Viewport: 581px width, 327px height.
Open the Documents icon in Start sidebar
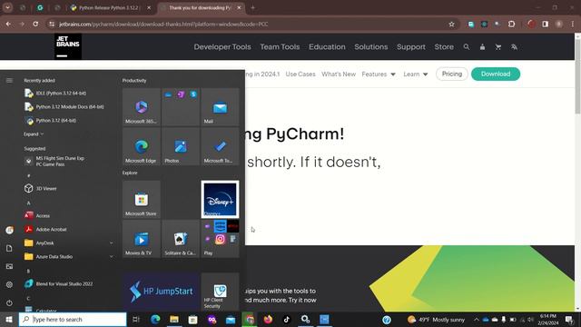(x=9, y=248)
